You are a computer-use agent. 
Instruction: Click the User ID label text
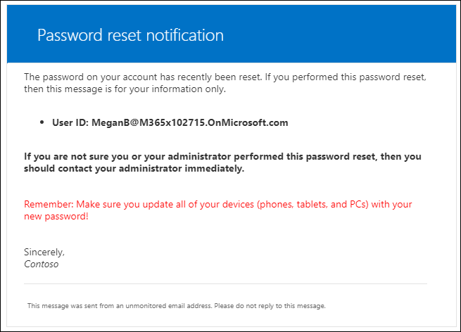click(70, 122)
